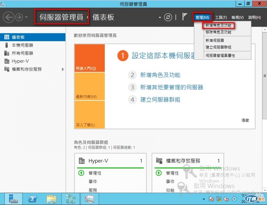
Task: Click the vertical scrollbar thumb
Action: tap(265, 76)
